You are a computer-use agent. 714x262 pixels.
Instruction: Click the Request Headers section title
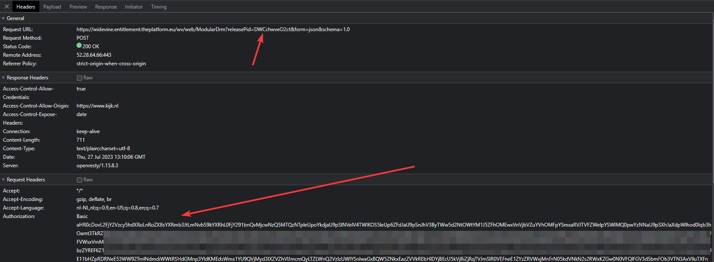pyautogui.click(x=26, y=180)
